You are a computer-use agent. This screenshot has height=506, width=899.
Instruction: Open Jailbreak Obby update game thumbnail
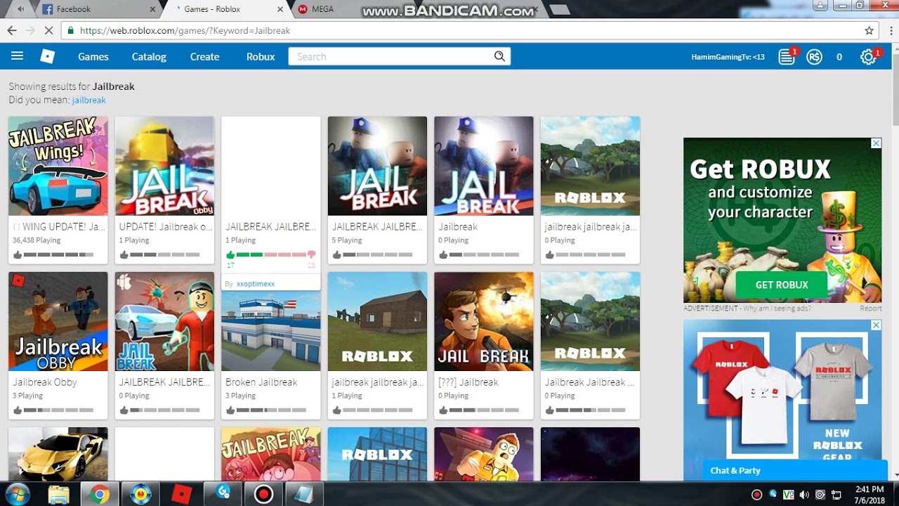164,166
